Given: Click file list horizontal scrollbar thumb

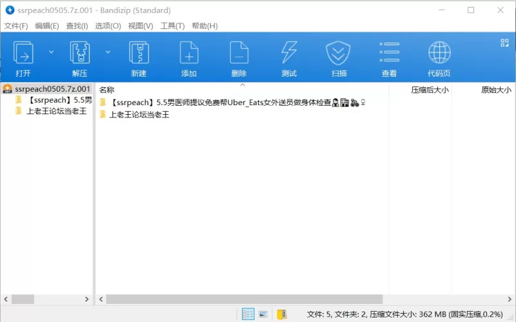Looking at the screenshot, I should tap(244, 299).
